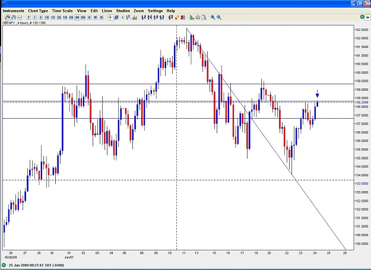Open the Time Scale menu

[62, 11]
